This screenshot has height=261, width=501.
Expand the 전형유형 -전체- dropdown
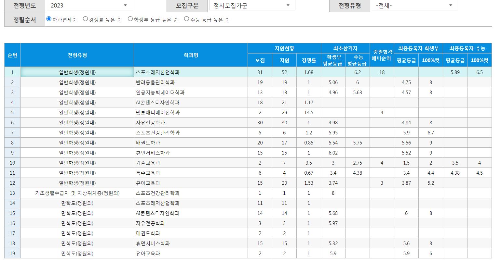pyautogui.click(x=415, y=5)
